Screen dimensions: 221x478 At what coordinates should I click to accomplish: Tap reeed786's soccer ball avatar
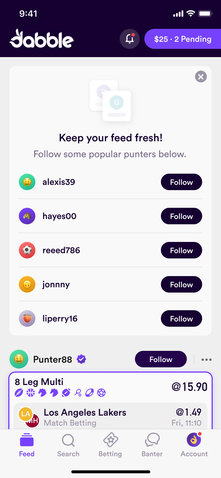(x=27, y=250)
